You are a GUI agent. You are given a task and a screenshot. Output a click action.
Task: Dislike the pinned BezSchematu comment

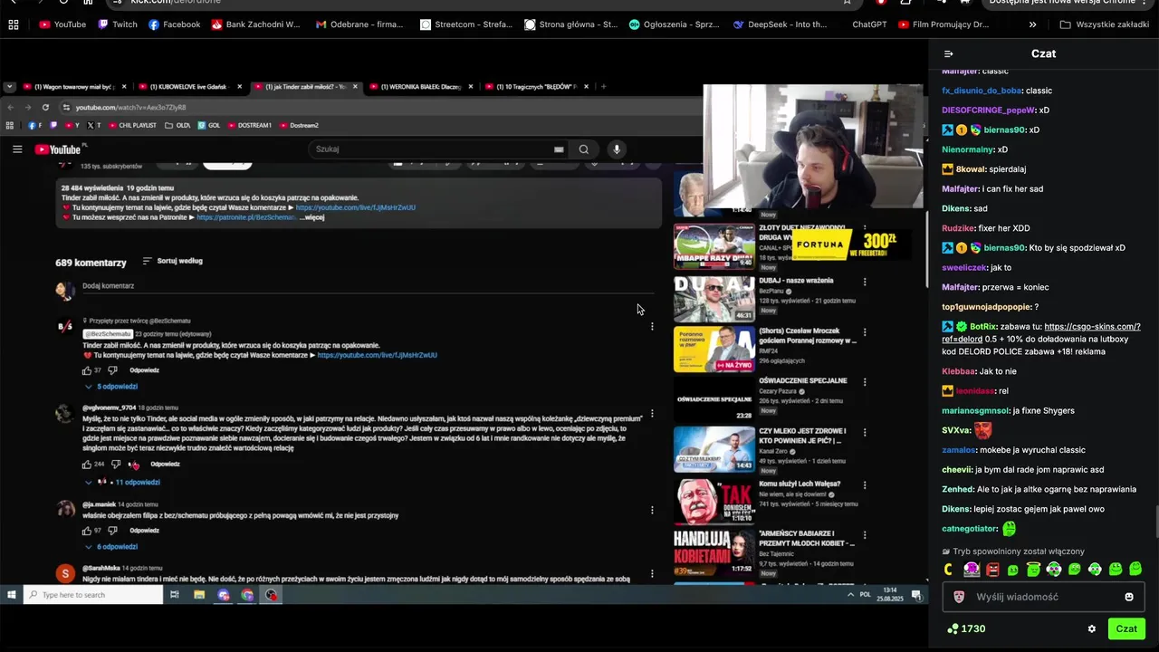[113, 370]
